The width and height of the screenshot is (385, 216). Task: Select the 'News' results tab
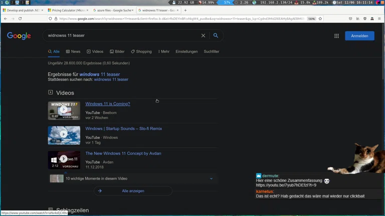tap(73, 51)
